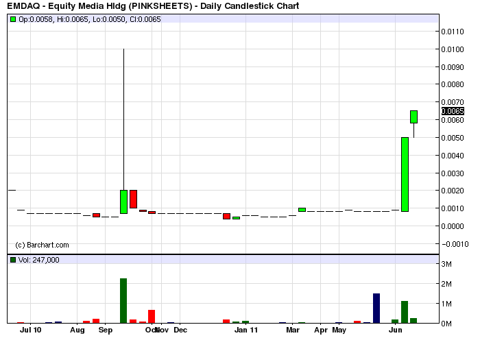Click the 0.0100 price axis label

coord(453,49)
